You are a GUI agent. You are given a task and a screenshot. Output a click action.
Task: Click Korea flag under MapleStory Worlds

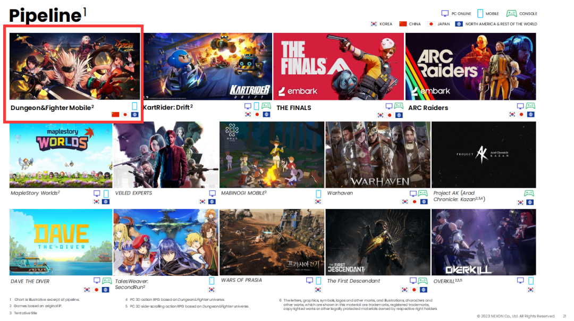point(97,201)
